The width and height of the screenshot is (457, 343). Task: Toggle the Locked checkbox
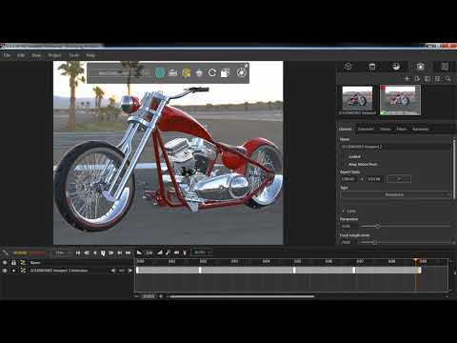click(x=344, y=156)
